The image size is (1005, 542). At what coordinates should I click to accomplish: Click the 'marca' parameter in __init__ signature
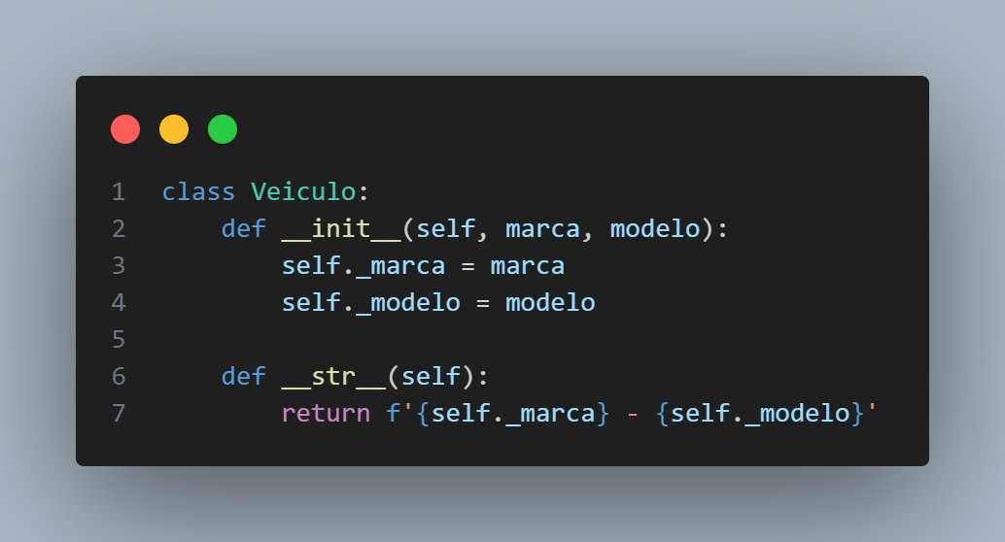542,228
